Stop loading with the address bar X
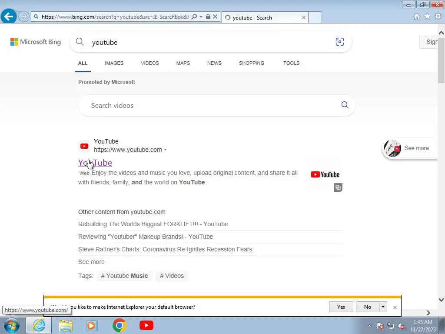445x334 pixels. click(x=215, y=17)
